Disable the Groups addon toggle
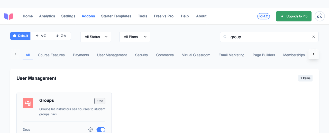Screen dimensions: 329x133 click(101, 130)
